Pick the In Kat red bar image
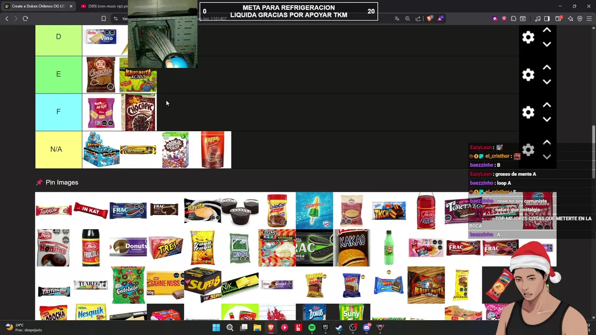Viewport: 596px width, 335px height. tap(91, 210)
